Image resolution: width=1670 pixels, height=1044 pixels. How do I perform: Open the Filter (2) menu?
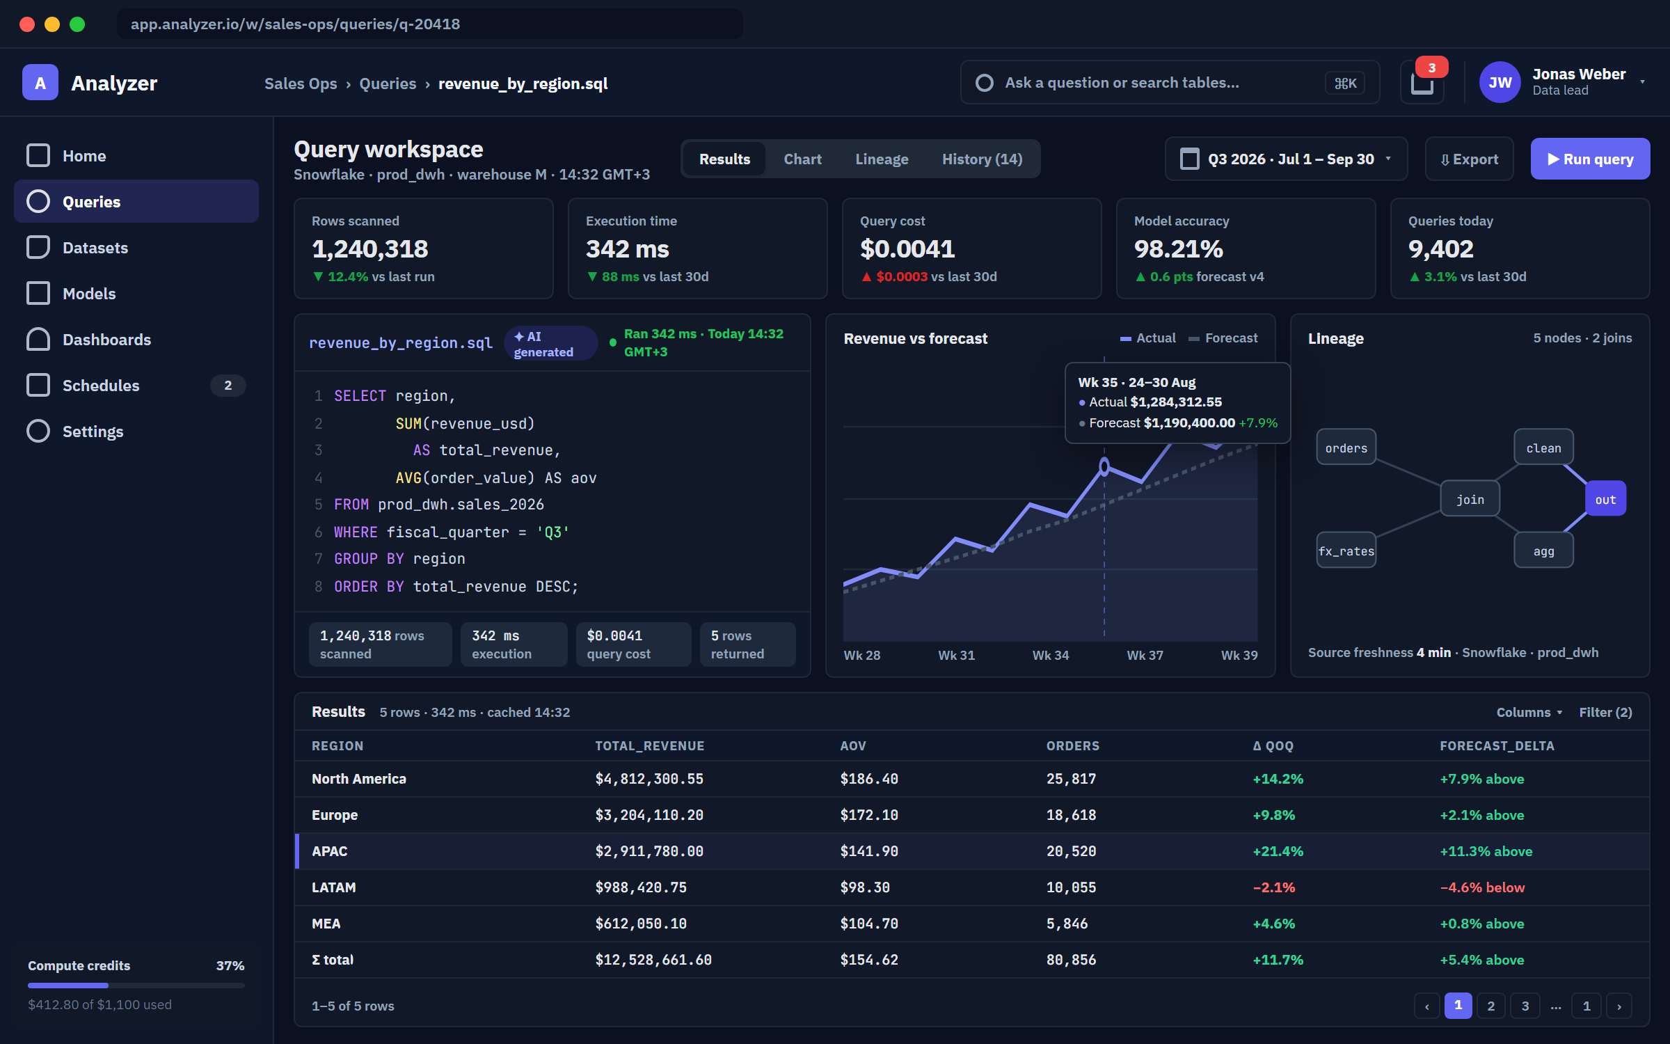[x=1605, y=712]
